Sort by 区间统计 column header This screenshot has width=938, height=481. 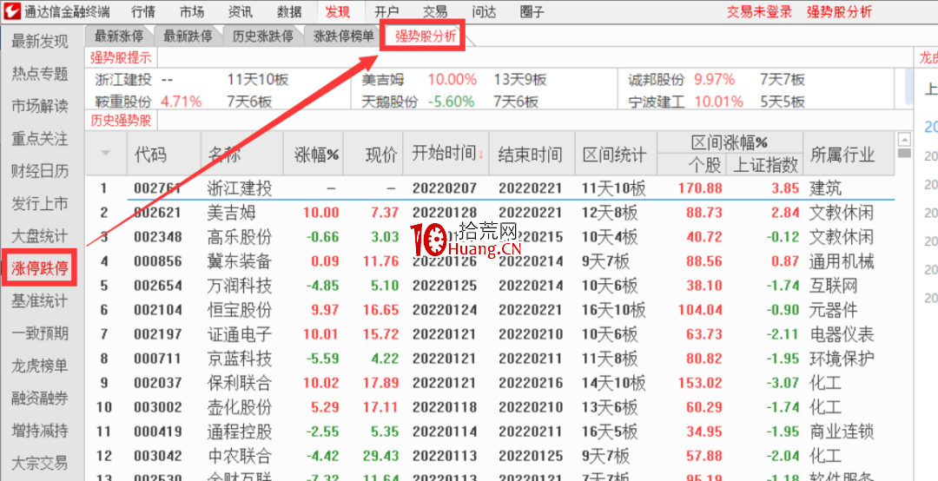point(615,155)
